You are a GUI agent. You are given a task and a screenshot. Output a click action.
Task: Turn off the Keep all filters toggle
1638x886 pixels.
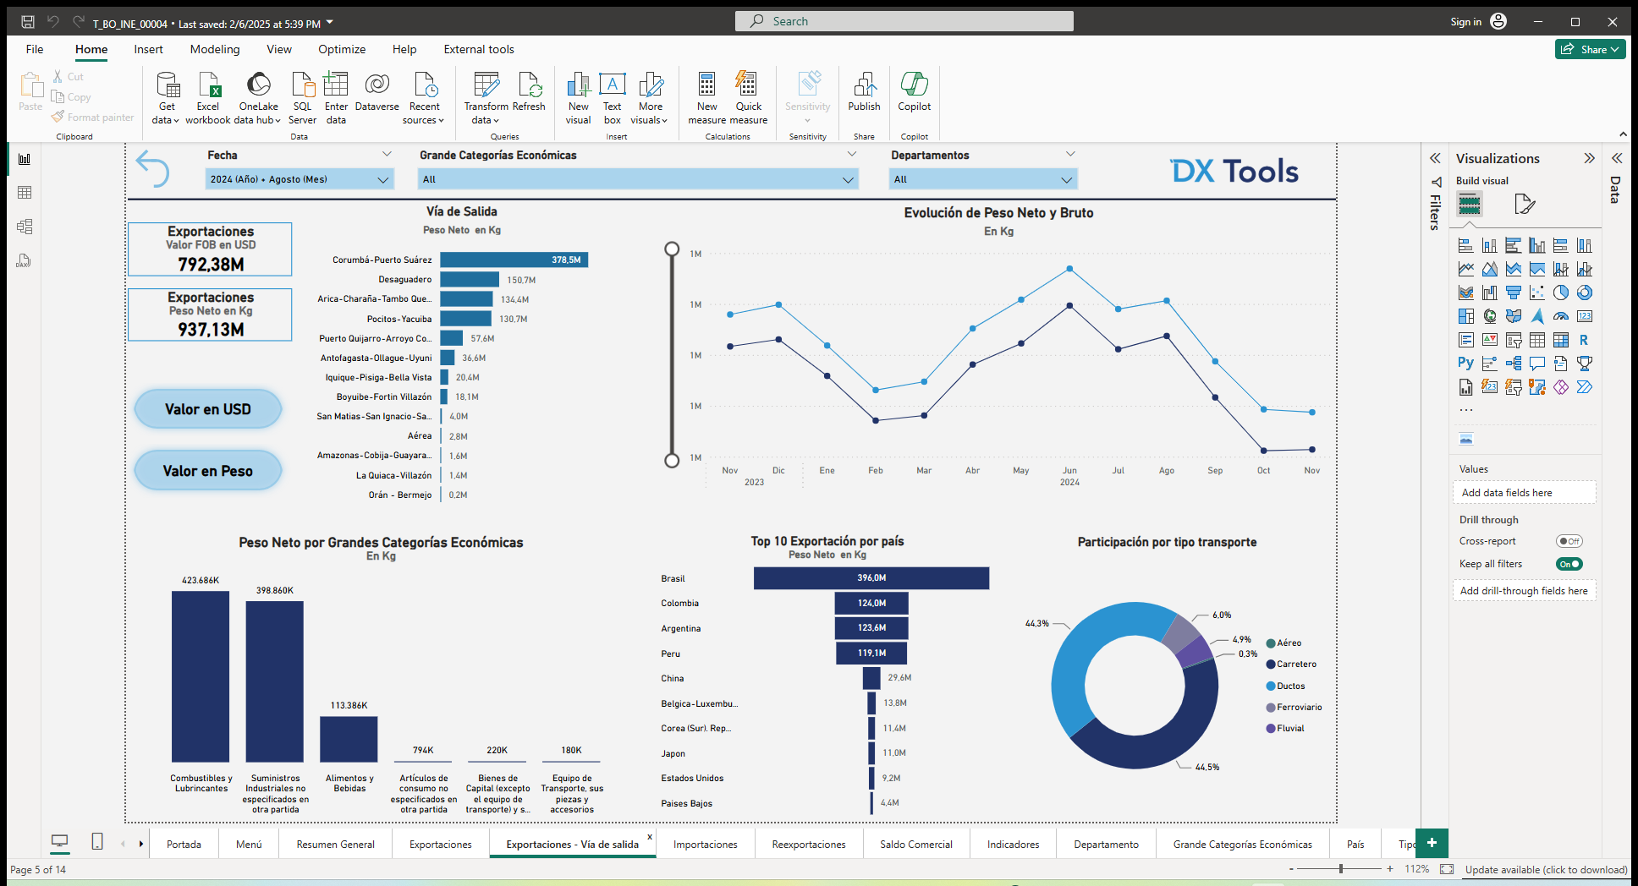tap(1569, 564)
